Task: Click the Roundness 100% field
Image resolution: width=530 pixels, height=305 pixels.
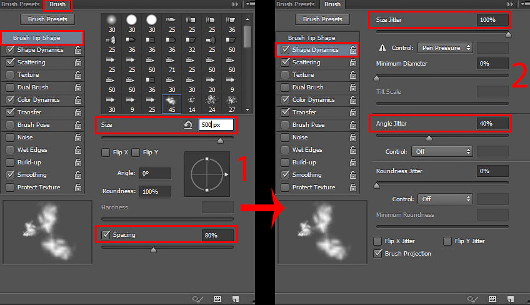Action: click(x=155, y=191)
